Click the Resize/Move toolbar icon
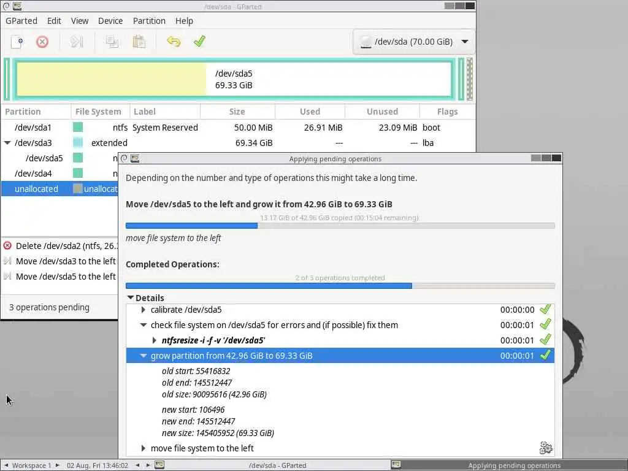Viewport: 628px width, 471px height. point(76,42)
